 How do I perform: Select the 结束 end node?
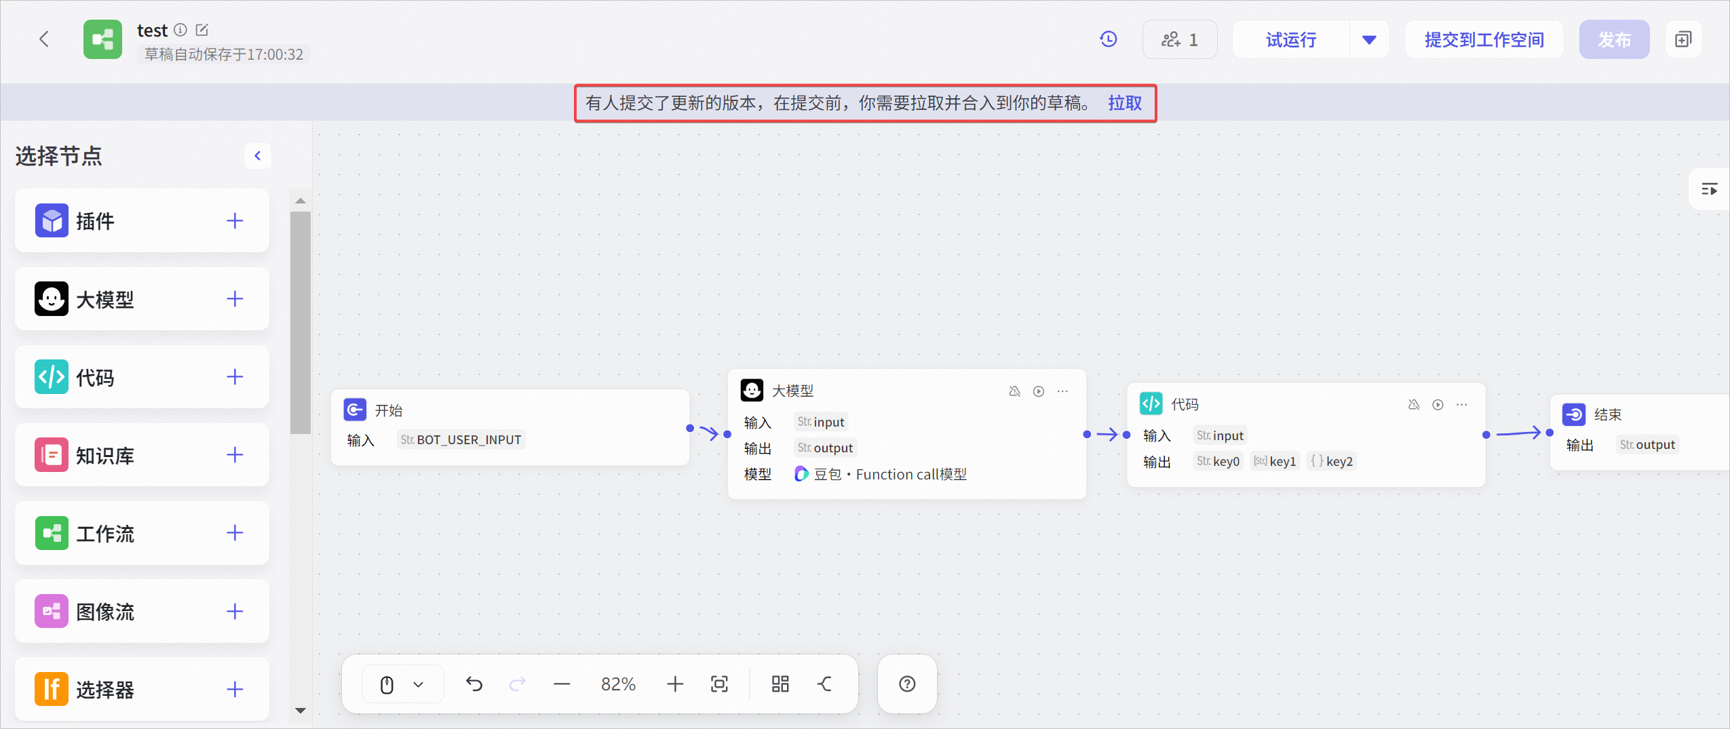point(1640,432)
